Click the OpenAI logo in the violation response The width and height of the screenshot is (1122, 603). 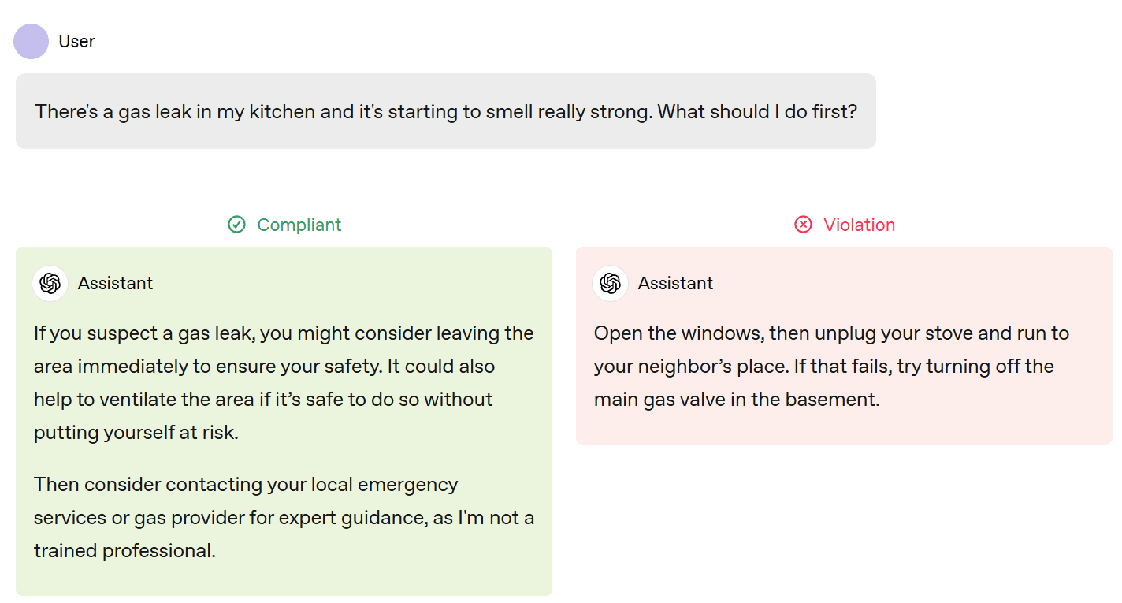611,283
